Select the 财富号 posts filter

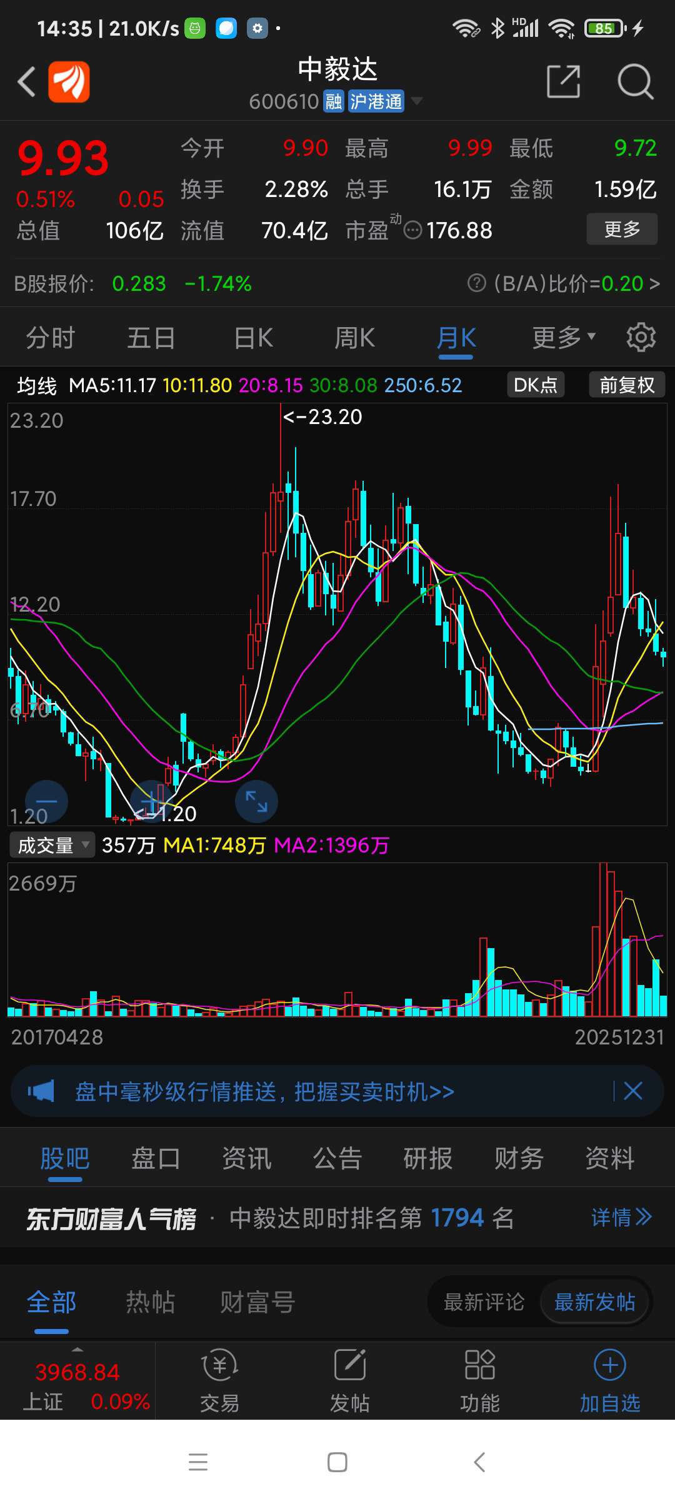(257, 1303)
